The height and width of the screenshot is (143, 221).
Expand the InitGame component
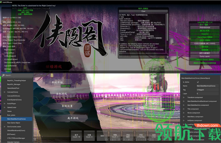tap(184, 120)
